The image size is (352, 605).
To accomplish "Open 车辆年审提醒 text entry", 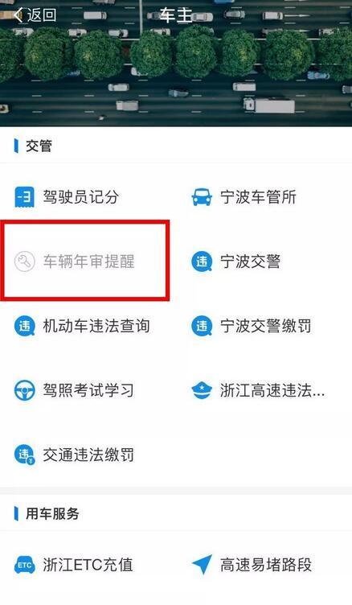I will 88,261.
